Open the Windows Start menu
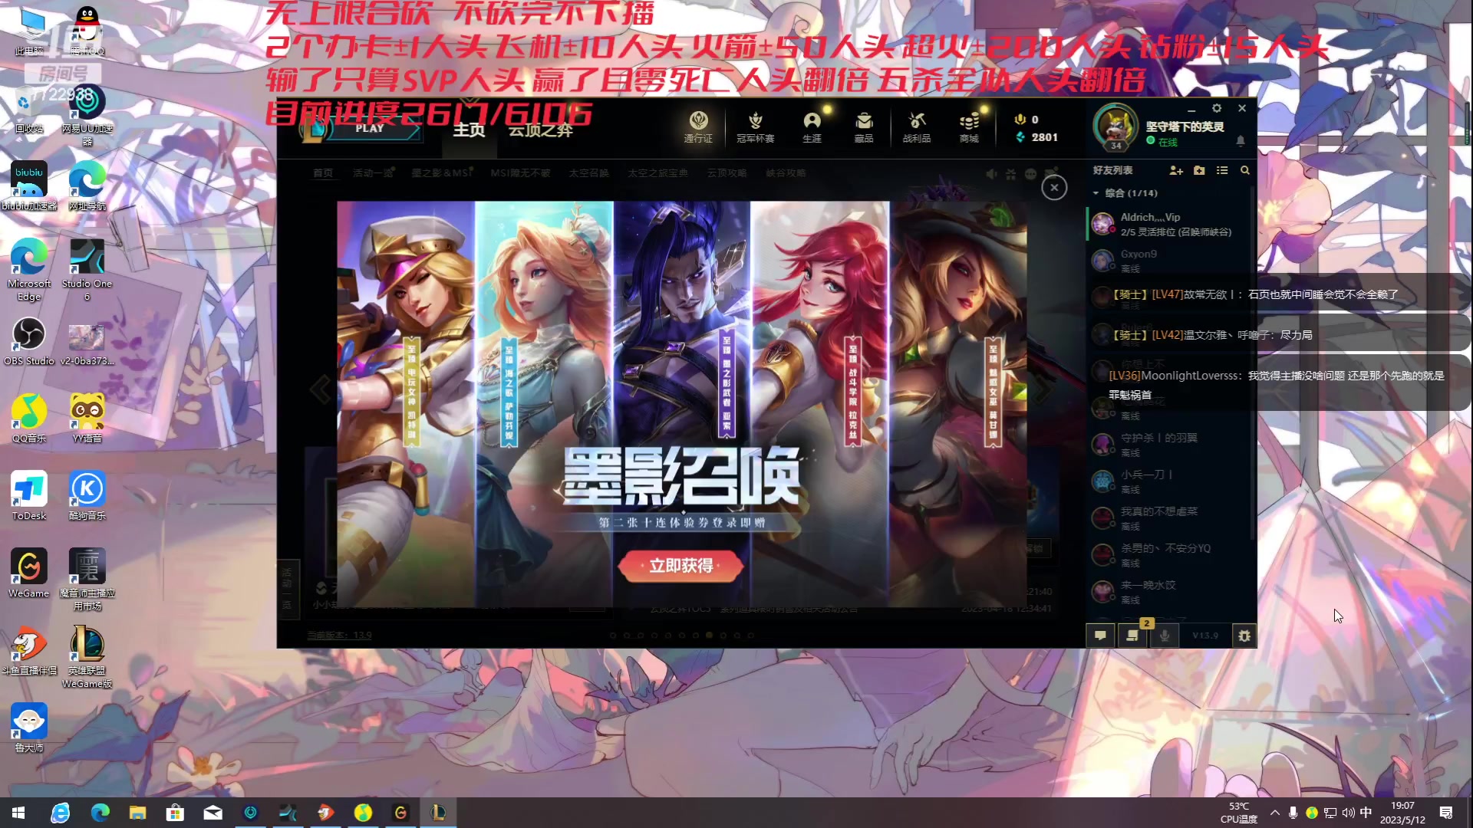This screenshot has width=1473, height=828. click(x=18, y=813)
